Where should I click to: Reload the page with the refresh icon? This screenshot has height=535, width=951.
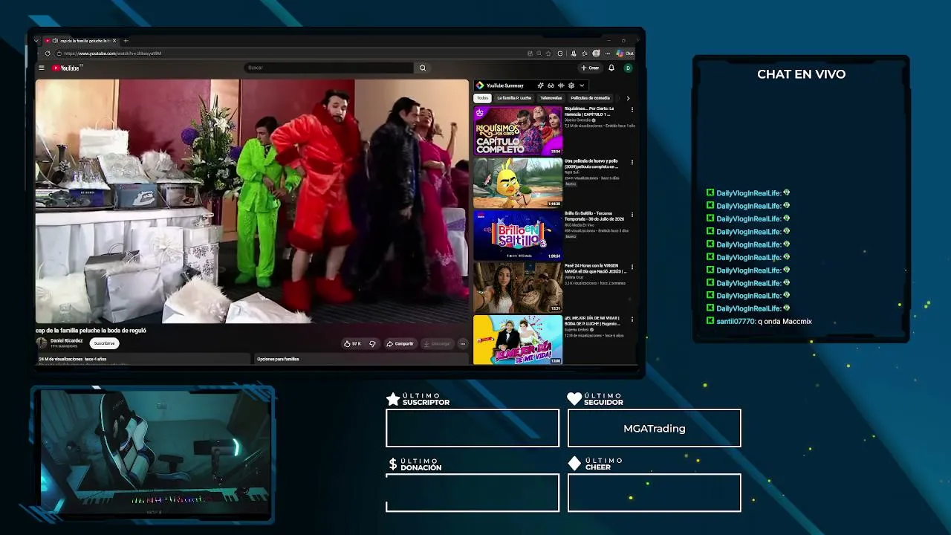pyautogui.click(x=48, y=53)
